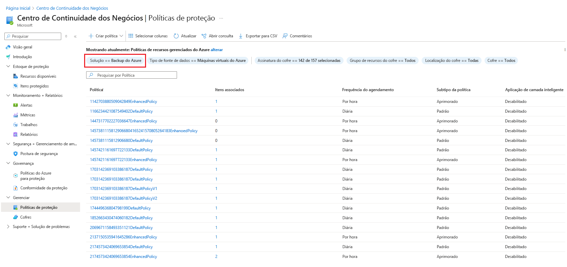Click the Alertas sidebar icon
This screenshot has width=567, height=267.
15,105
